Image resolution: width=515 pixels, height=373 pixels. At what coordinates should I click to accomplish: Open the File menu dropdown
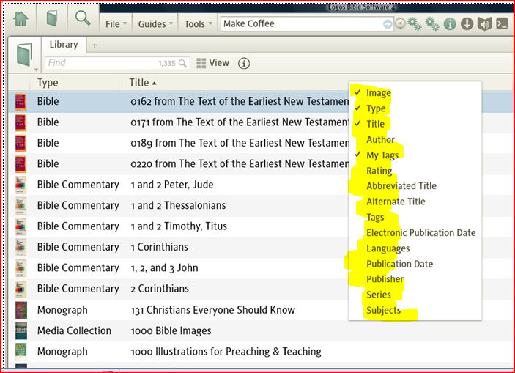click(116, 24)
